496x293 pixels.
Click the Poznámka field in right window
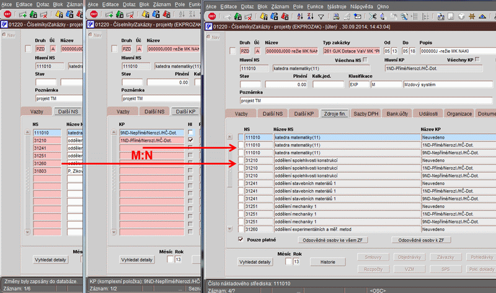(x=366, y=100)
